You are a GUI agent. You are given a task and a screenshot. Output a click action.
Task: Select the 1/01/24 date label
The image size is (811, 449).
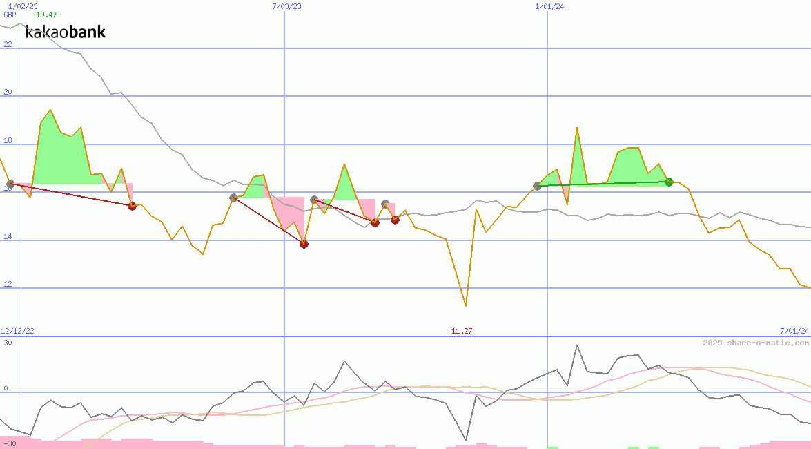coord(549,6)
